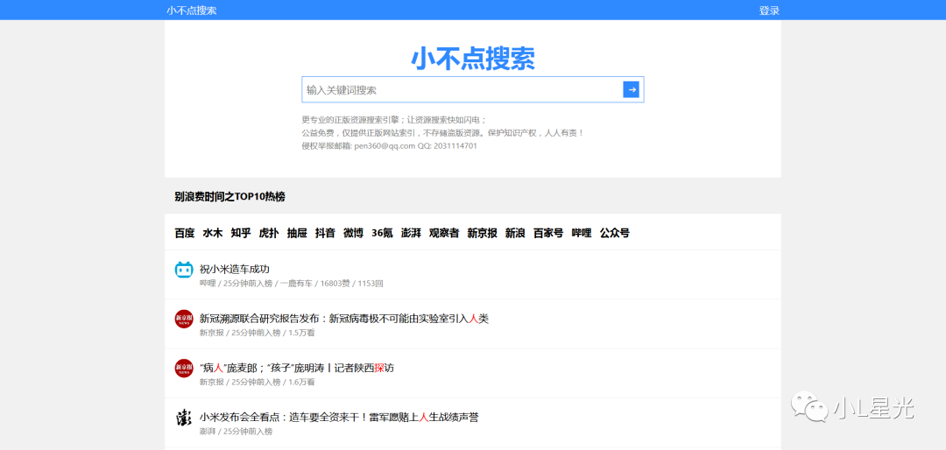Show the 微博 hot list
946x450 pixels.
pos(354,233)
